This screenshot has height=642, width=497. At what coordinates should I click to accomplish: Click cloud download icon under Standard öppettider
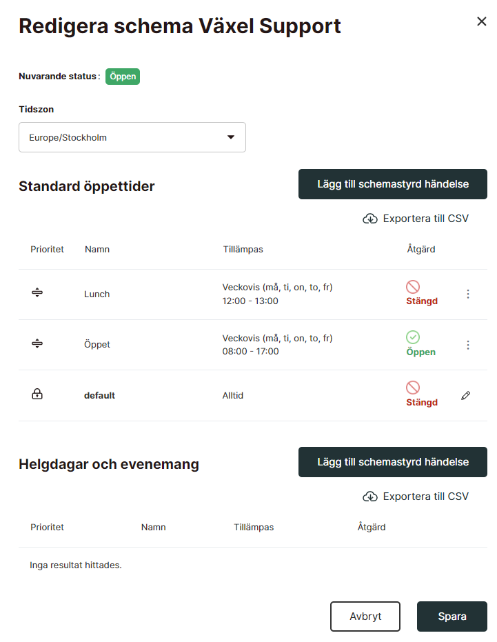[x=370, y=219]
